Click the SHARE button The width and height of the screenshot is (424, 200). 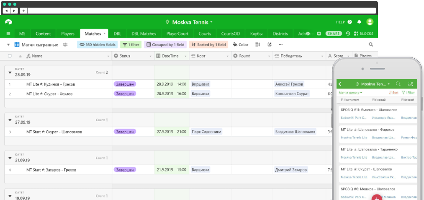pyautogui.click(x=334, y=34)
